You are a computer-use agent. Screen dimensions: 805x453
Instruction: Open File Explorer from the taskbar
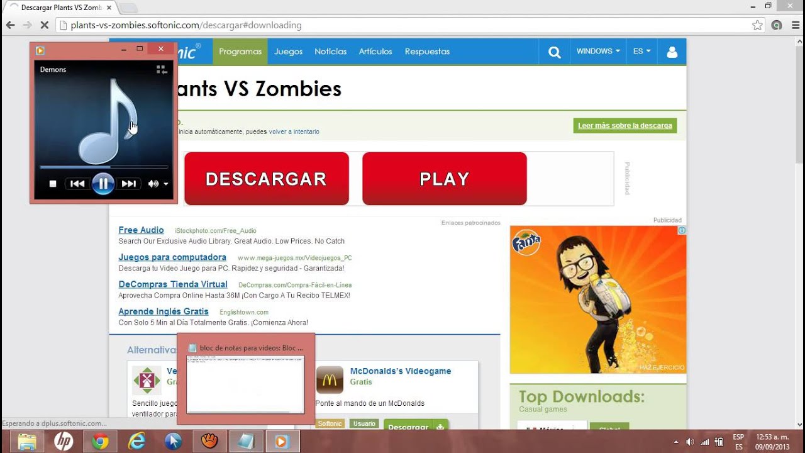click(27, 442)
